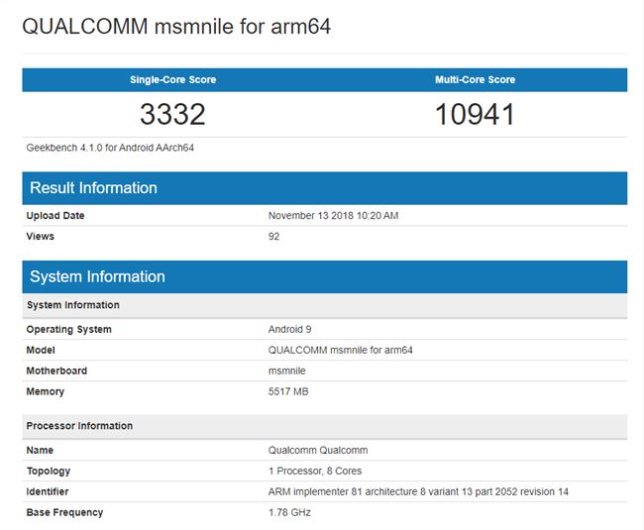Select the ARM implementer 81 identifier value
The height and width of the screenshot is (530, 644).
[x=418, y=491]
